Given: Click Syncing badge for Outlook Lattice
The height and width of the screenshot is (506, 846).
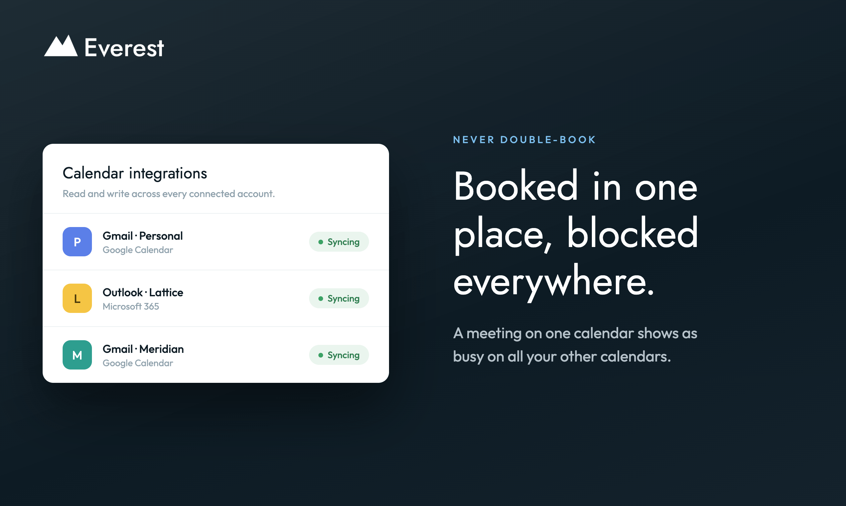Looking at the screenshot, I should click(339, 298).
